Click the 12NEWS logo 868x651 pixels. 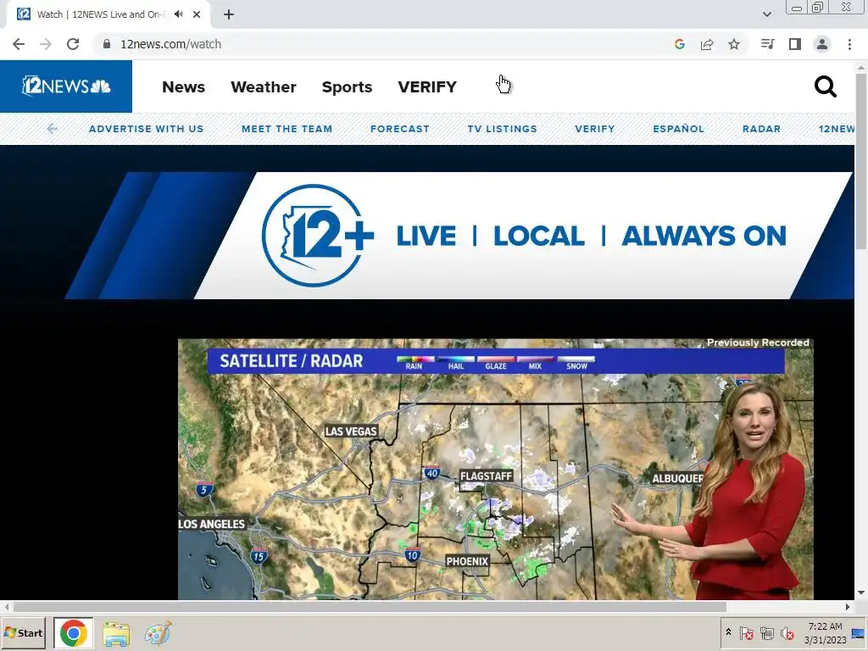[x=66, y=86]
